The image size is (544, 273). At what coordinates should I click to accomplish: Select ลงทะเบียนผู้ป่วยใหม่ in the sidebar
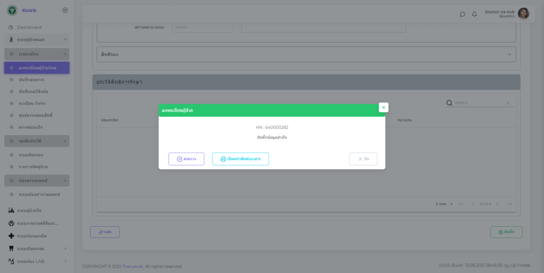[x=37, y=68]
